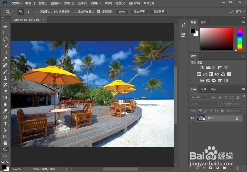Open the 文件(F) menu
The width and height of the screenshot is (247, 172).
click(17, 3)
